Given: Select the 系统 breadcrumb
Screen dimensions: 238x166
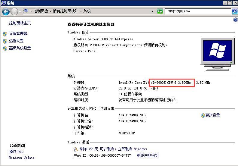Looking at the screenshot, I should (x=87, y=11).
